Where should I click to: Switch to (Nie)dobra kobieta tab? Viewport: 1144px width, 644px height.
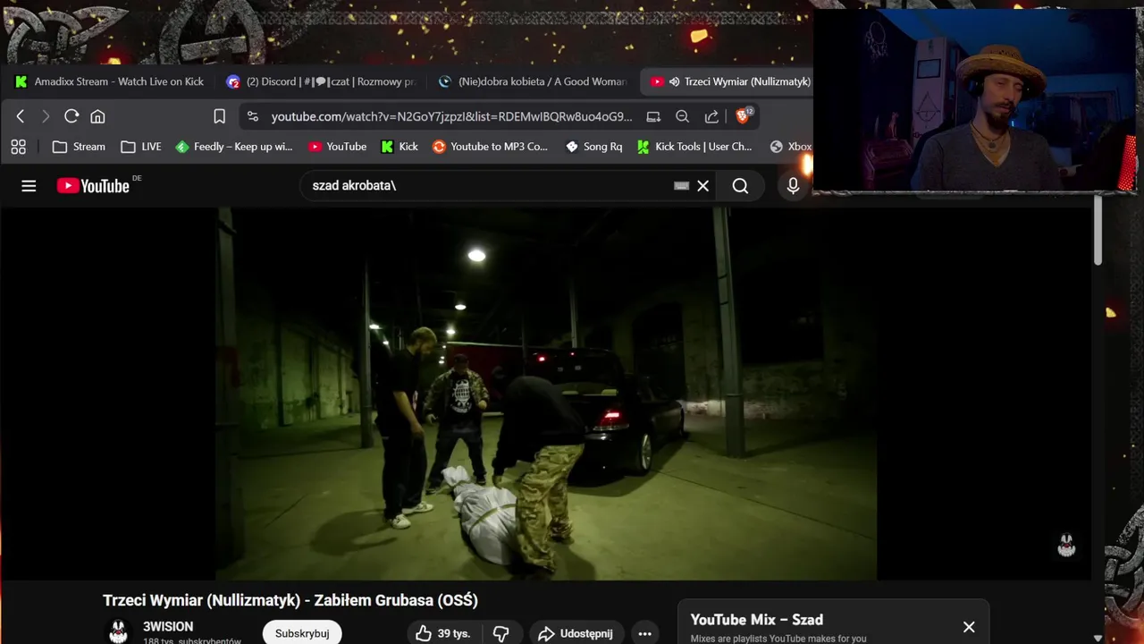533,81
